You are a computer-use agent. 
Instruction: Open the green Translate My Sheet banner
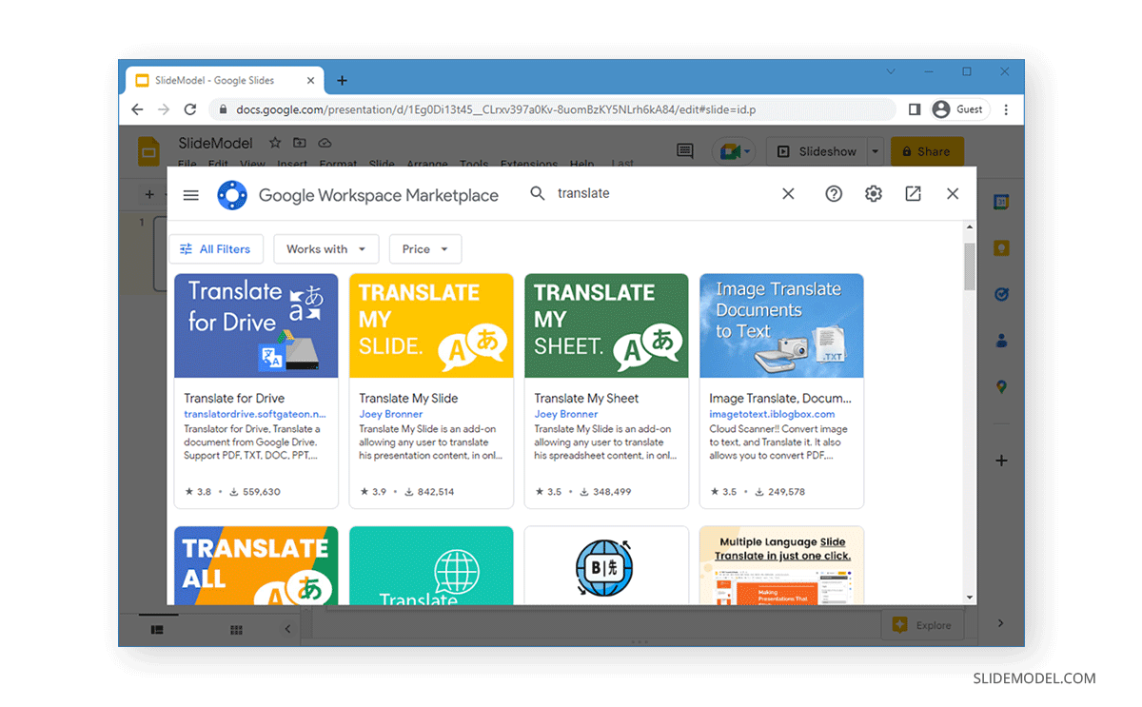[606, 326]
